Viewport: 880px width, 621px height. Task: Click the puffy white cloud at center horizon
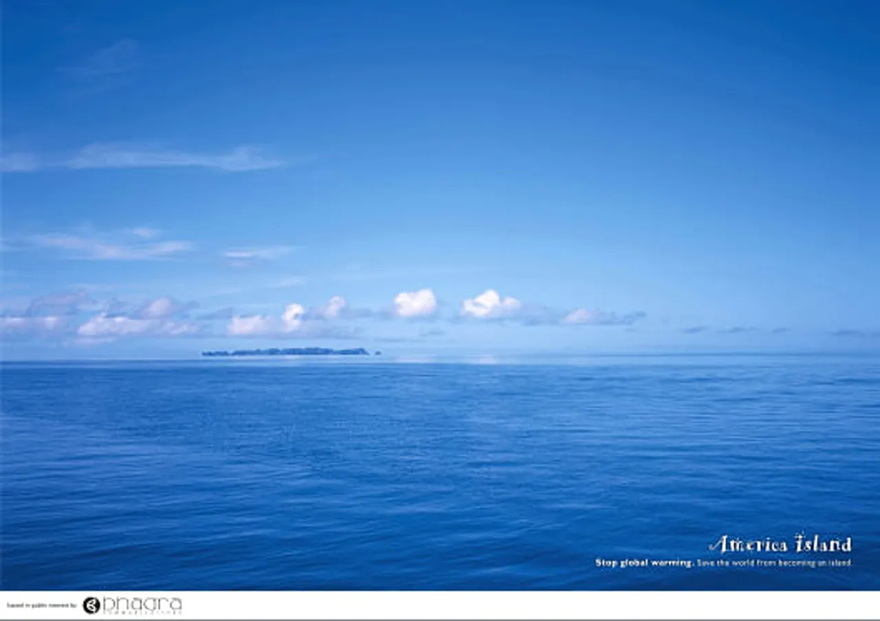489,305
